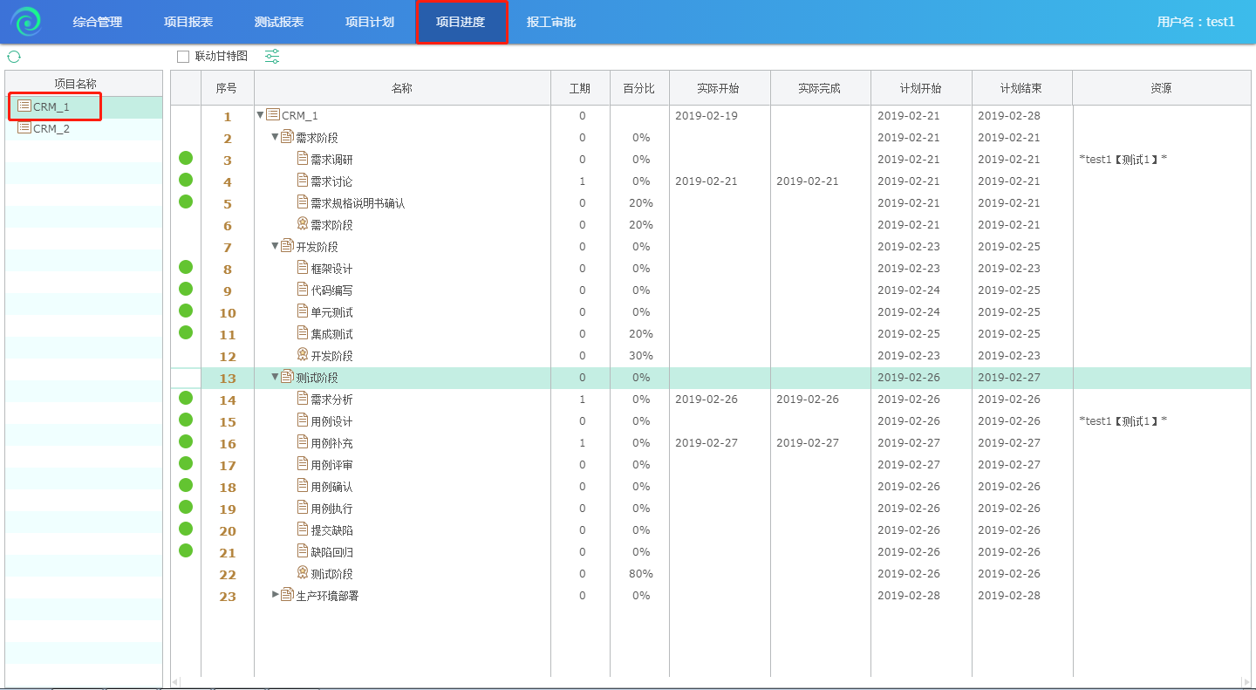Click the 百分比 column header
This screenshot has width=1256, height=690.
[x=639, y=88]
